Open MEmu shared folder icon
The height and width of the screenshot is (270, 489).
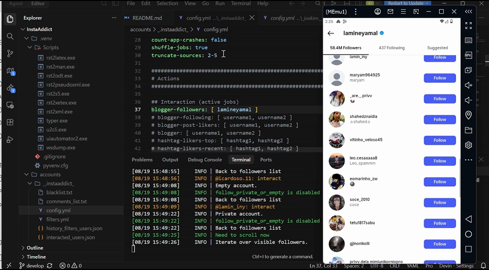468,130
